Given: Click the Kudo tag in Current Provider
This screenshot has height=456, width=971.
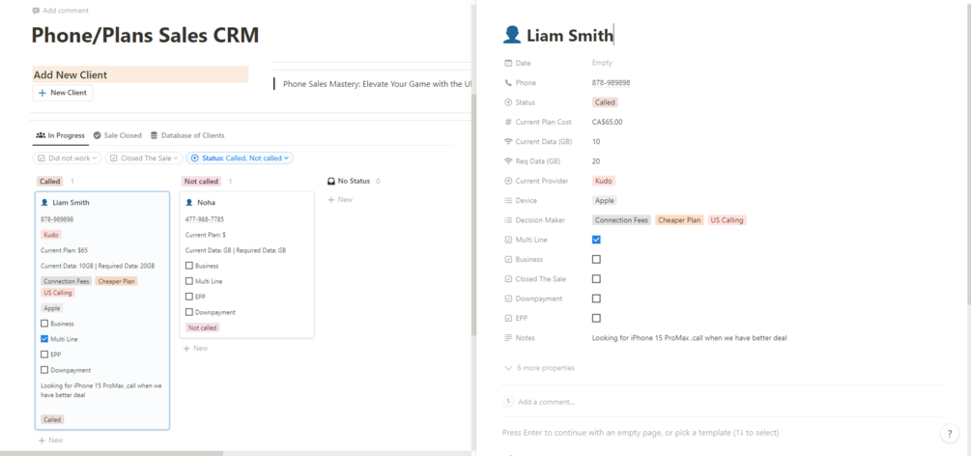Looking at the screenshot, I should (604, 181).
